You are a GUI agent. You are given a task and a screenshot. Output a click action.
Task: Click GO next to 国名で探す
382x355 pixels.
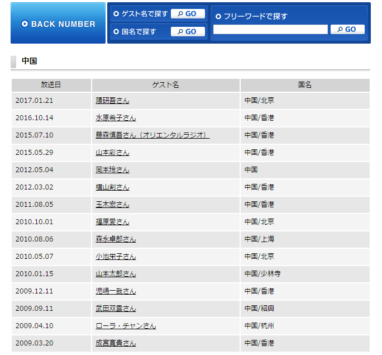point(188,31)
